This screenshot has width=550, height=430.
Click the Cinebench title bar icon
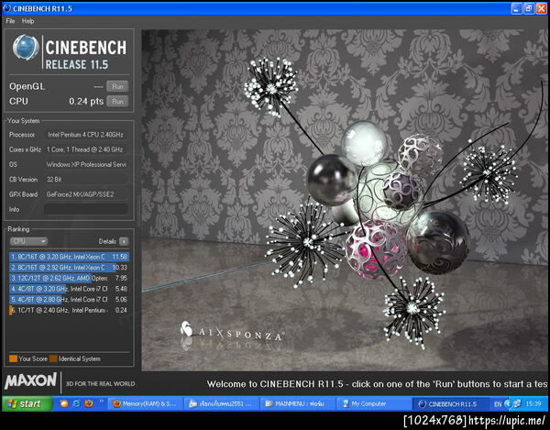pyautogui.click(x=6, y=8)
